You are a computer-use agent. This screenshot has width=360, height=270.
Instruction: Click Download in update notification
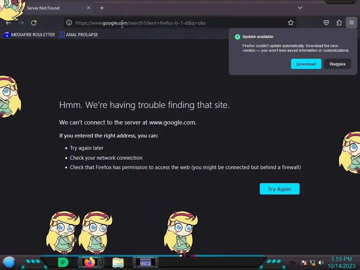pyautogui.click(x=306, y=64)
